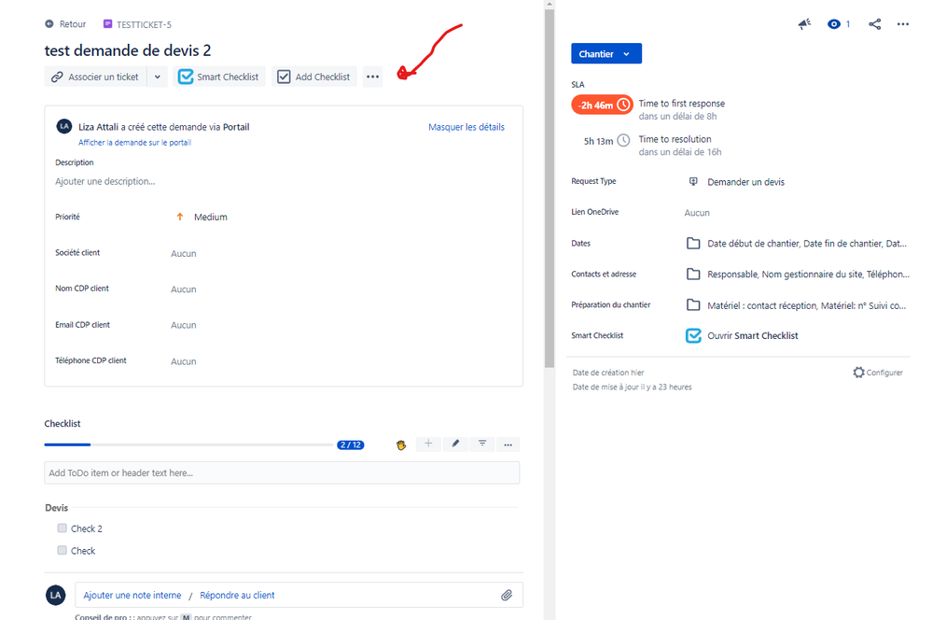Screen dimensions: 932x620
Task: Open the TESTTICKET-5 issue key link
Action: (x=144, y=24)
